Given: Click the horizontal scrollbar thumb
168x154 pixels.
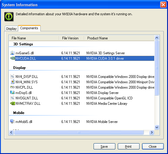Looking at the screenshot, I should coord(79,133).
